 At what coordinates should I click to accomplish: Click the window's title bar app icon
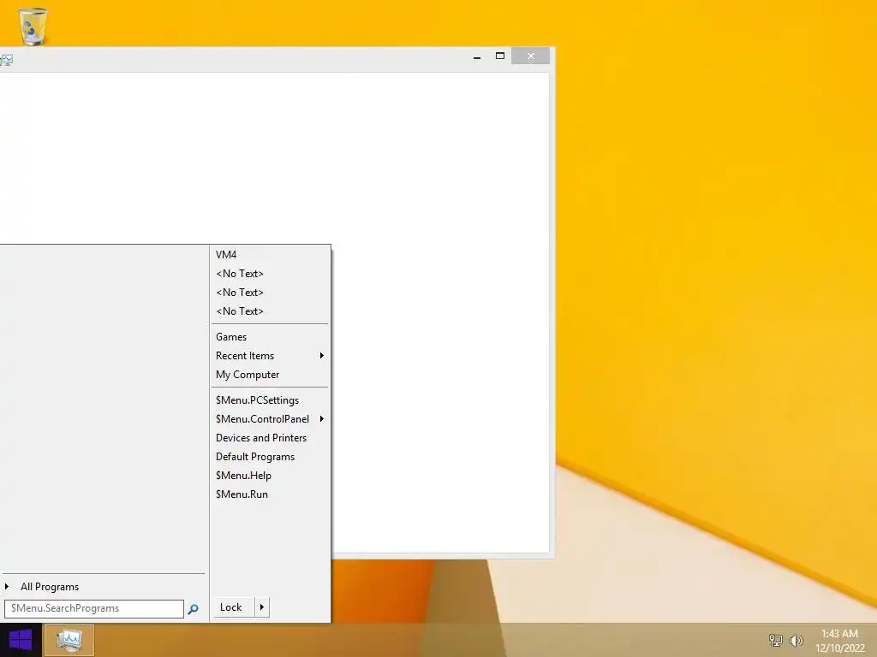[7, 60]
